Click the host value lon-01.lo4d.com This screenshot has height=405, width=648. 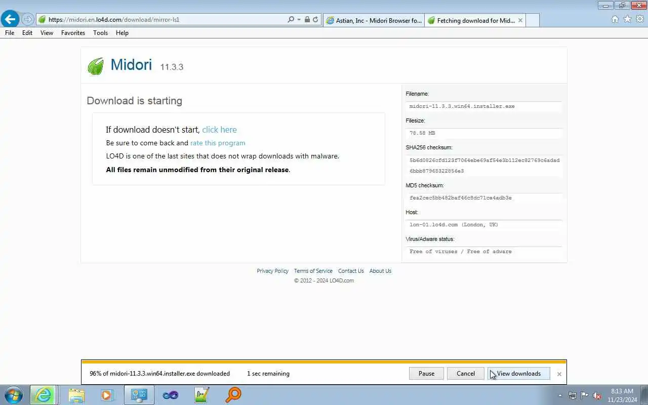click(x=484, y=225)
